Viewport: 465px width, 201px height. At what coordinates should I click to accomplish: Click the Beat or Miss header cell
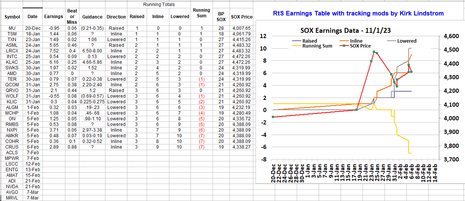pyautogui.click(x=72, y=17)
